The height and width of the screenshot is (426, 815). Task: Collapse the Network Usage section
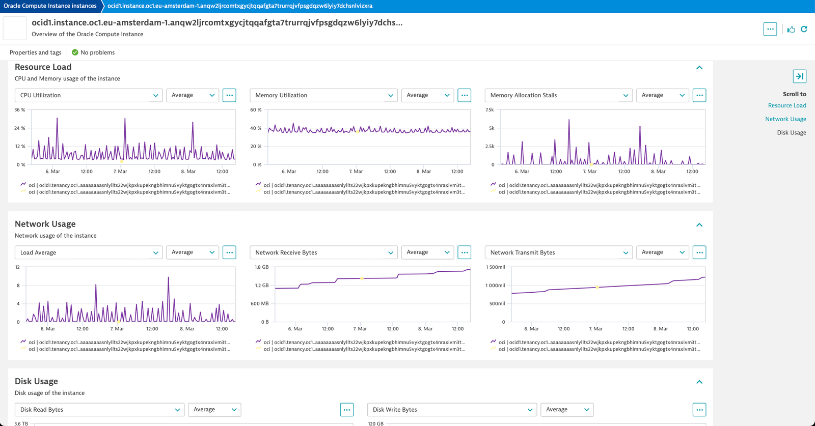click(699, 225)
